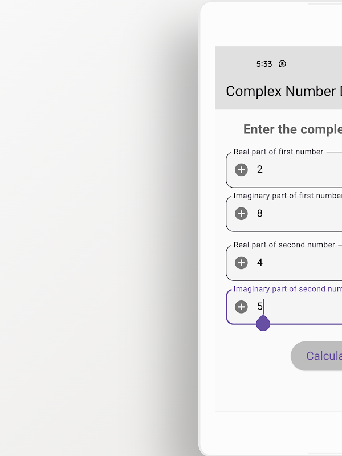This screenshot has width=342, height=456.
Task: Place cursor on digit 2 in first field
Action: (x=260, y=169)
